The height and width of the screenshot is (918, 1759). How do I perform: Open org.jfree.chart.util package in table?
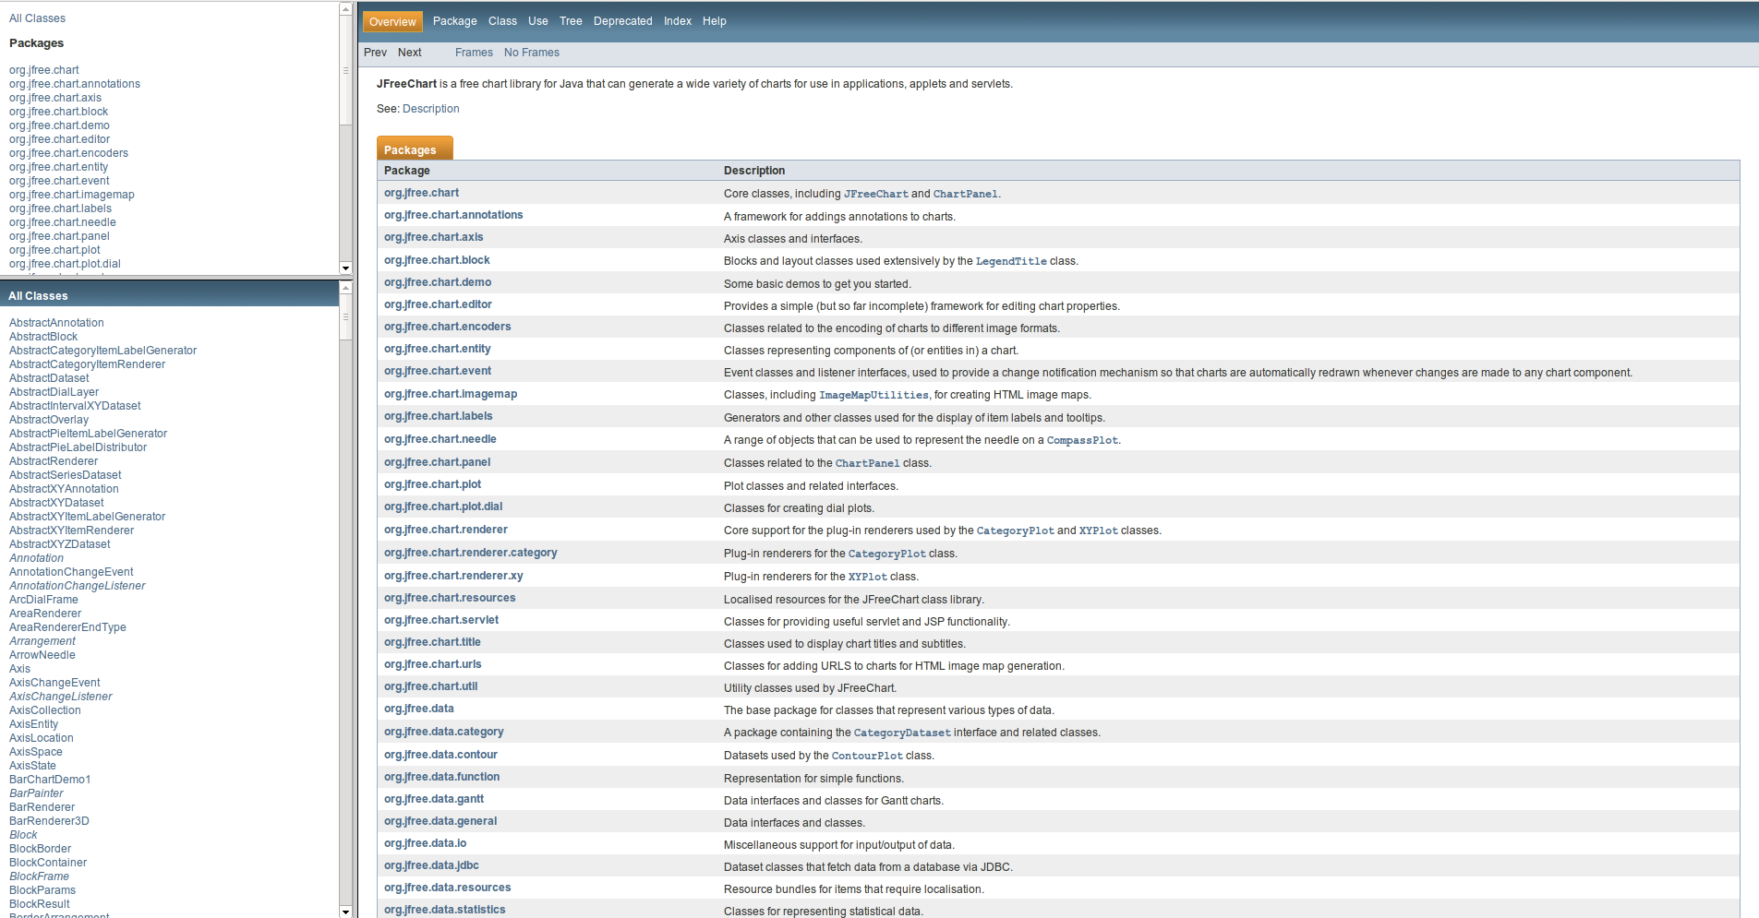(x=430, y=686)
